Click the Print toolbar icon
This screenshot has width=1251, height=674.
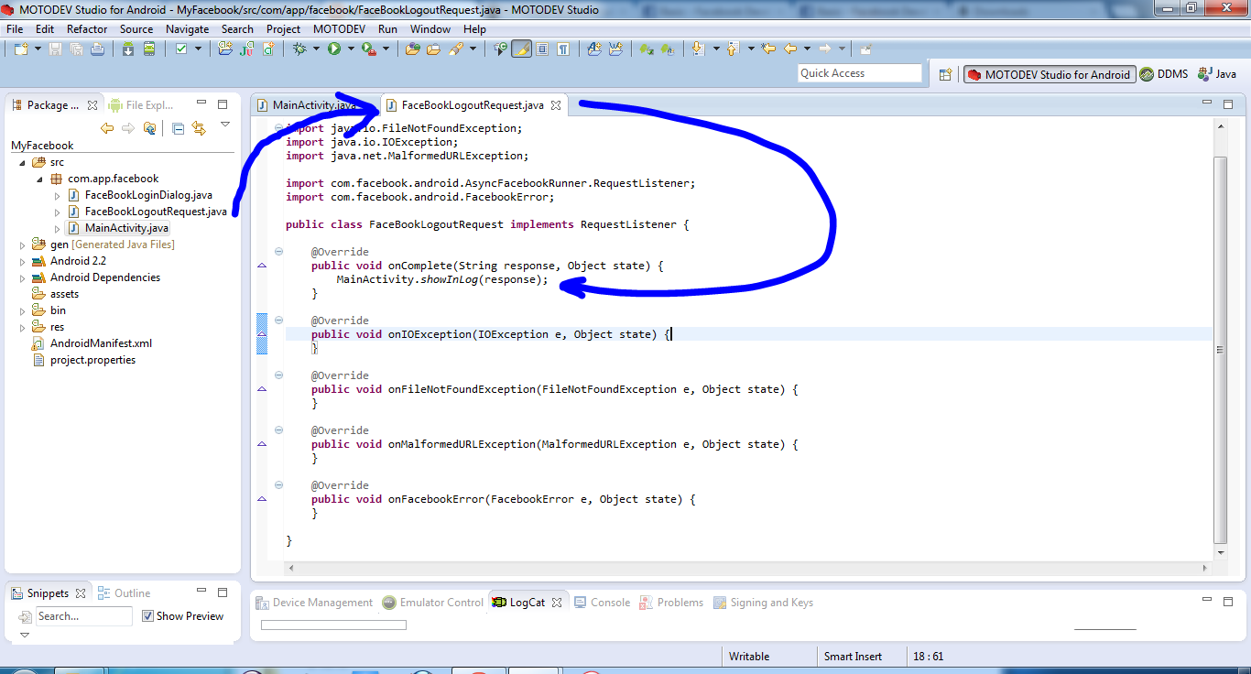97,49
